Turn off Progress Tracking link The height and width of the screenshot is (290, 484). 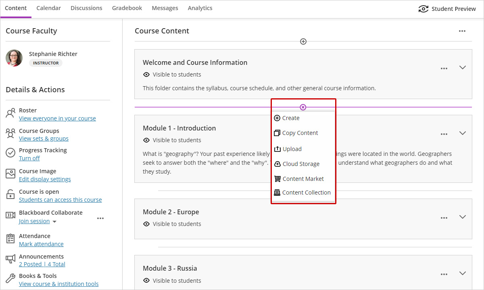tap(29, 158)
